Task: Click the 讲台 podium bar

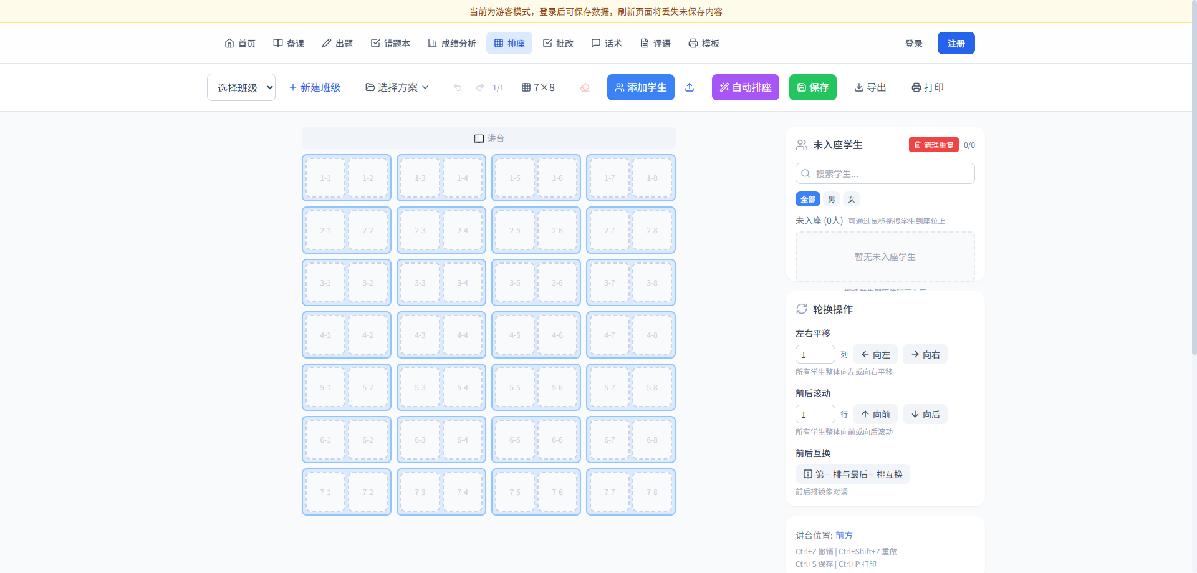Action: click(489, 138)
